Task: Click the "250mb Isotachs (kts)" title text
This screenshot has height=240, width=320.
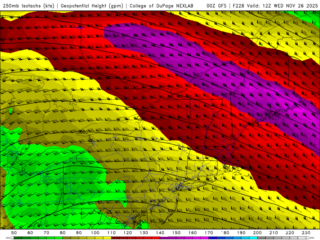Action: coord(28,6)
